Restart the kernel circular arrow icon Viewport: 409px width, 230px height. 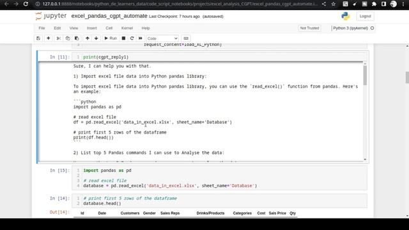132,38
